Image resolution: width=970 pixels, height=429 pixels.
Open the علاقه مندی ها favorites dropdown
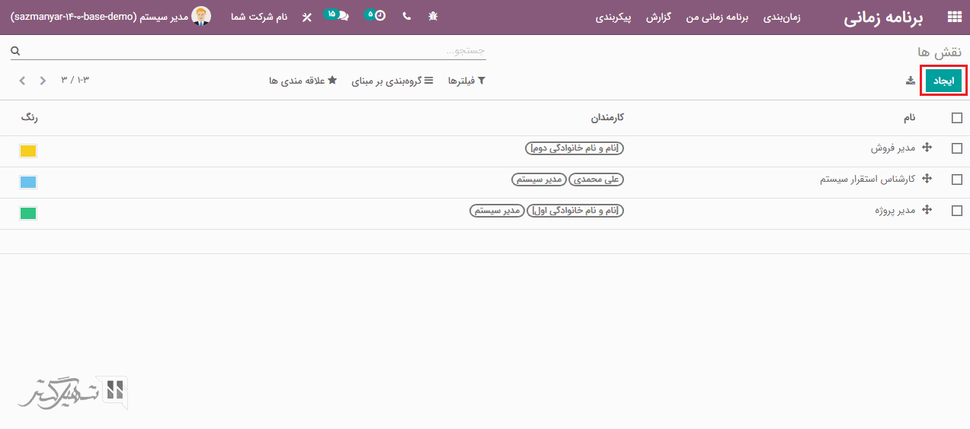click(x=303, y=81)
